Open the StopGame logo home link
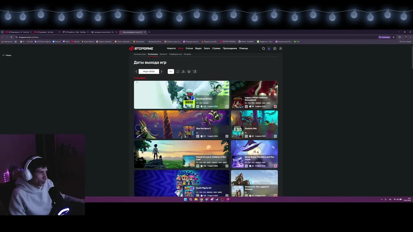The height and width of the screenshot is (232, 413). pos(141,48)
